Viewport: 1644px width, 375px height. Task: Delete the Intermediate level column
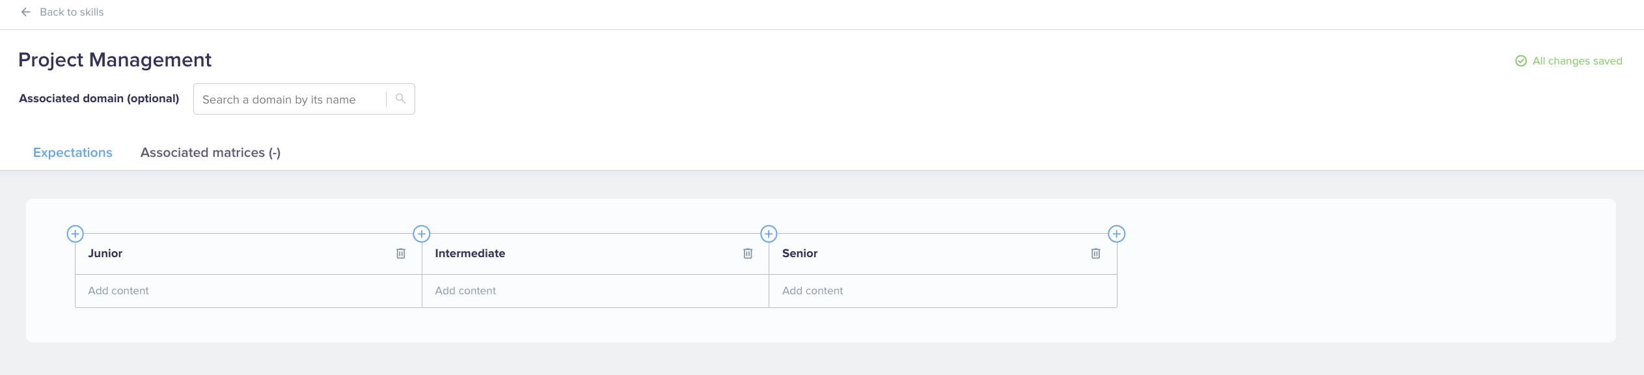click(x=748, y=253)
